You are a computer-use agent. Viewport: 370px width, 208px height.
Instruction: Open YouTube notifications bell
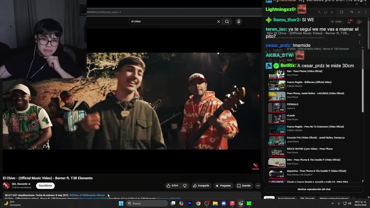coord(349,21)
